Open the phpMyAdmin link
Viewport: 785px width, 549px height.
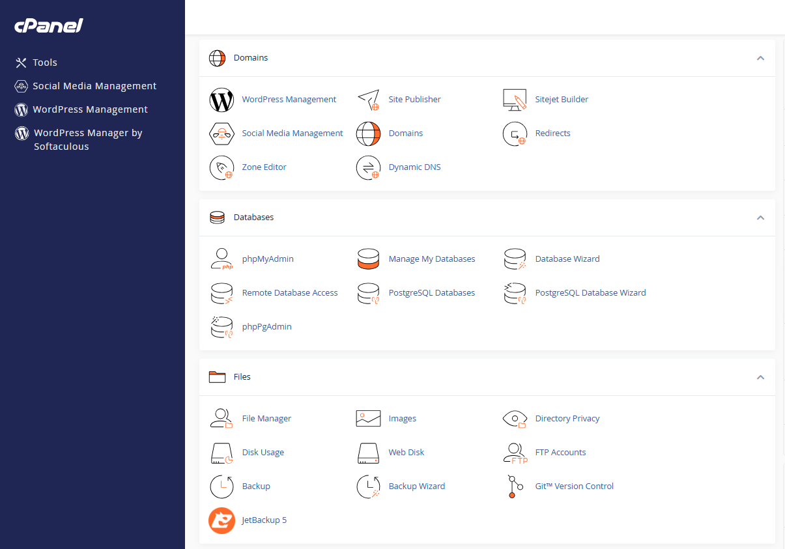pos(268,259)
